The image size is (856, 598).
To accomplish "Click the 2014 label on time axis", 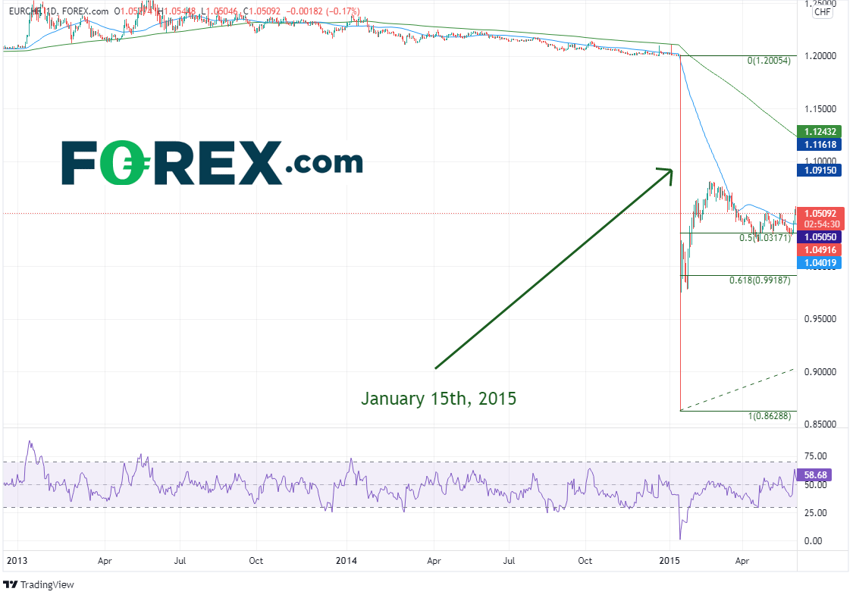I will pyautogui.click(x=346, y=562).
